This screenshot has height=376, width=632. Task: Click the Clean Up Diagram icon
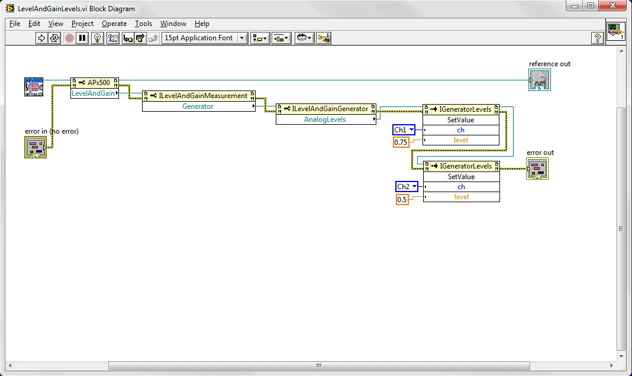(324, 38)
